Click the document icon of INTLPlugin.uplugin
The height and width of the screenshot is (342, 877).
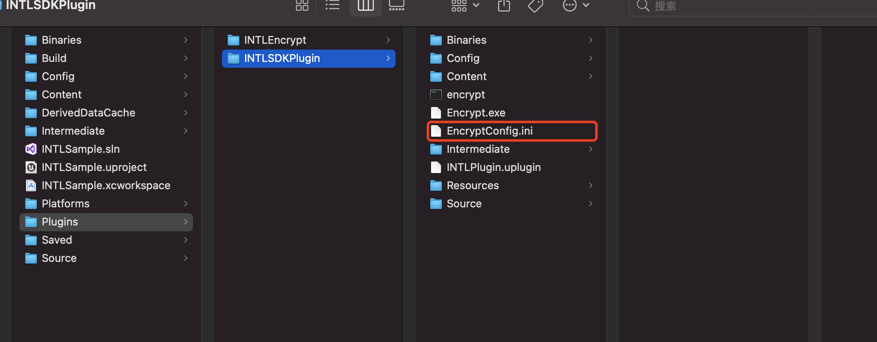[x=436, y=167]
